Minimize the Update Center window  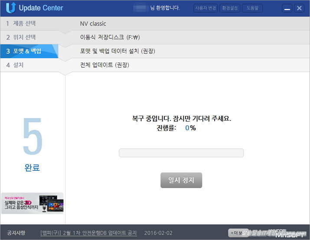tap(287, 8)
